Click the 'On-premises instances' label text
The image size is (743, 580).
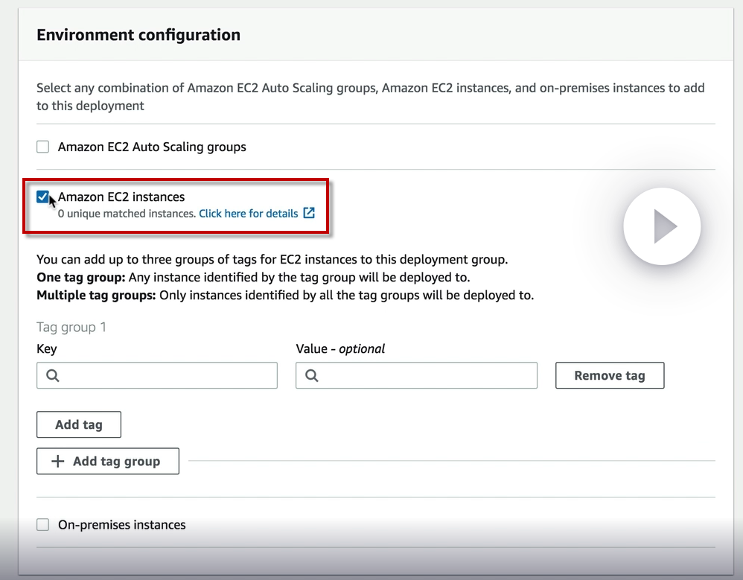pyautogui.click(x=122, y=525)
